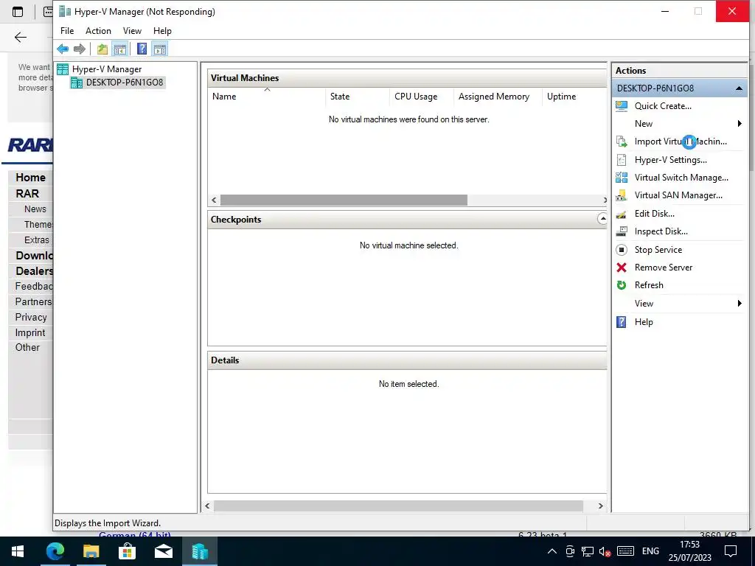
Task: Open the File menu
Action: click(67, 31)
